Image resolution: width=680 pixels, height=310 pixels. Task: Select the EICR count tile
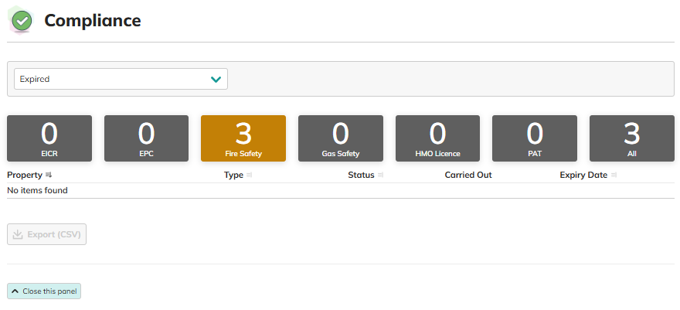tap(49, 138)
